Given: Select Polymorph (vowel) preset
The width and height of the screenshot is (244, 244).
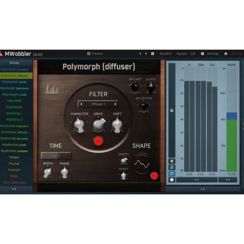Looking at the screenshot, I should (14, 95).
